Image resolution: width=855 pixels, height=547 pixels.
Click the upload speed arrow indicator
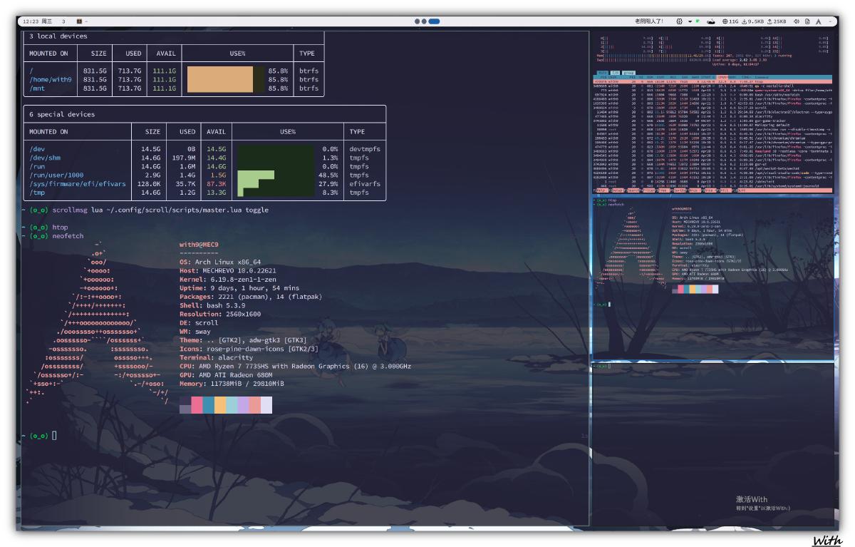(x=769, y=21)
